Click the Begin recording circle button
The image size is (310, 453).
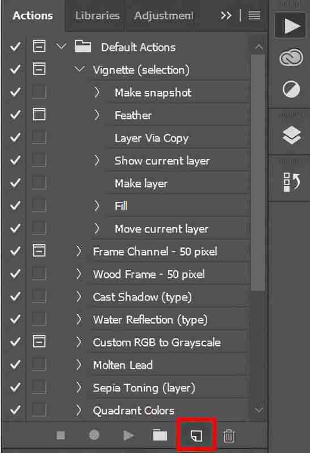[94, 435]
